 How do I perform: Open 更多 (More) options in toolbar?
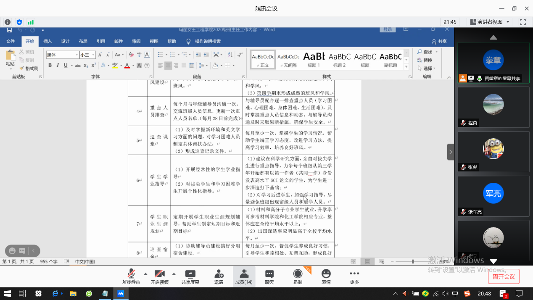pyautogui.click(x=354, y=276)
